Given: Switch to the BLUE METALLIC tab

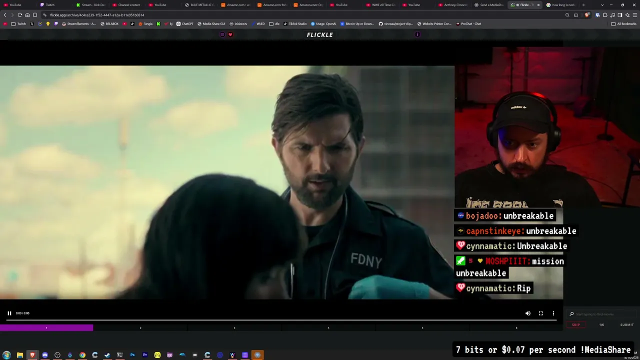Looking at the screenshot, I should click(200, 5).
